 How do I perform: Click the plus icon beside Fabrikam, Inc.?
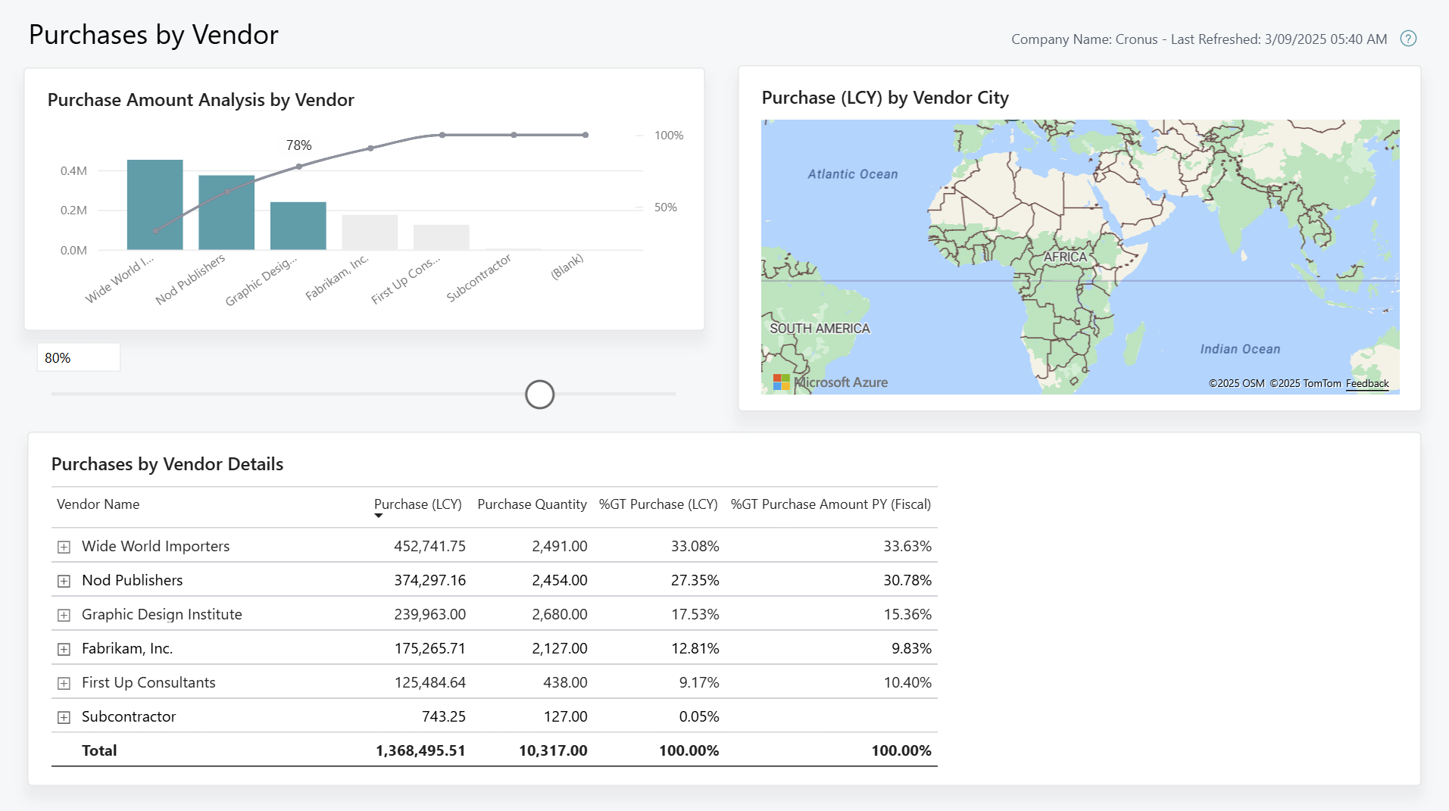click(x=64, y=649)
